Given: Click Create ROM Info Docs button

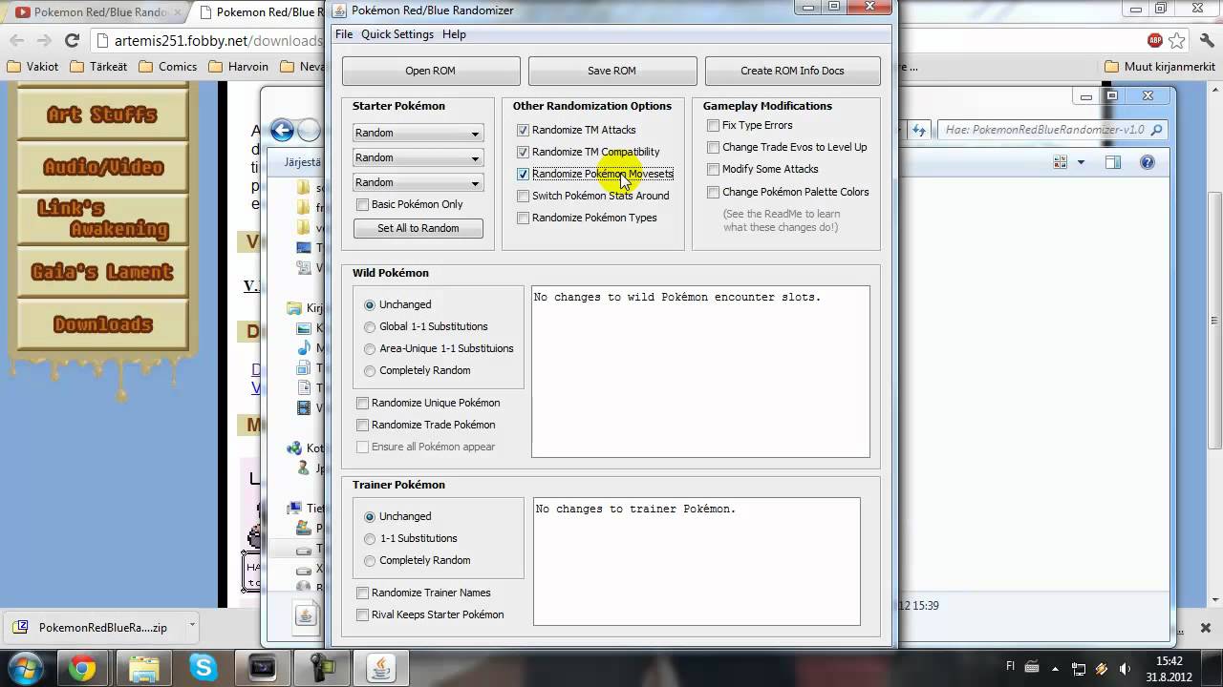Looking at the screenshot, I should (x=792, y=71).
